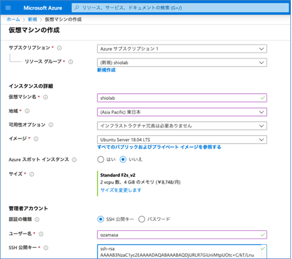The width and height of the screenshot is (292, 259).
Task: Browse all public and private images link
Action: [x=159, y=147]
